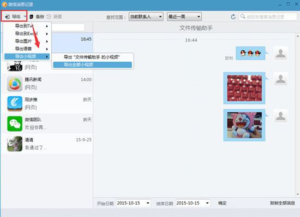Click the 备份 backup toolbar icon
Image resolution: width=300 pixels, height=217 pixels.
coord(32,17)
